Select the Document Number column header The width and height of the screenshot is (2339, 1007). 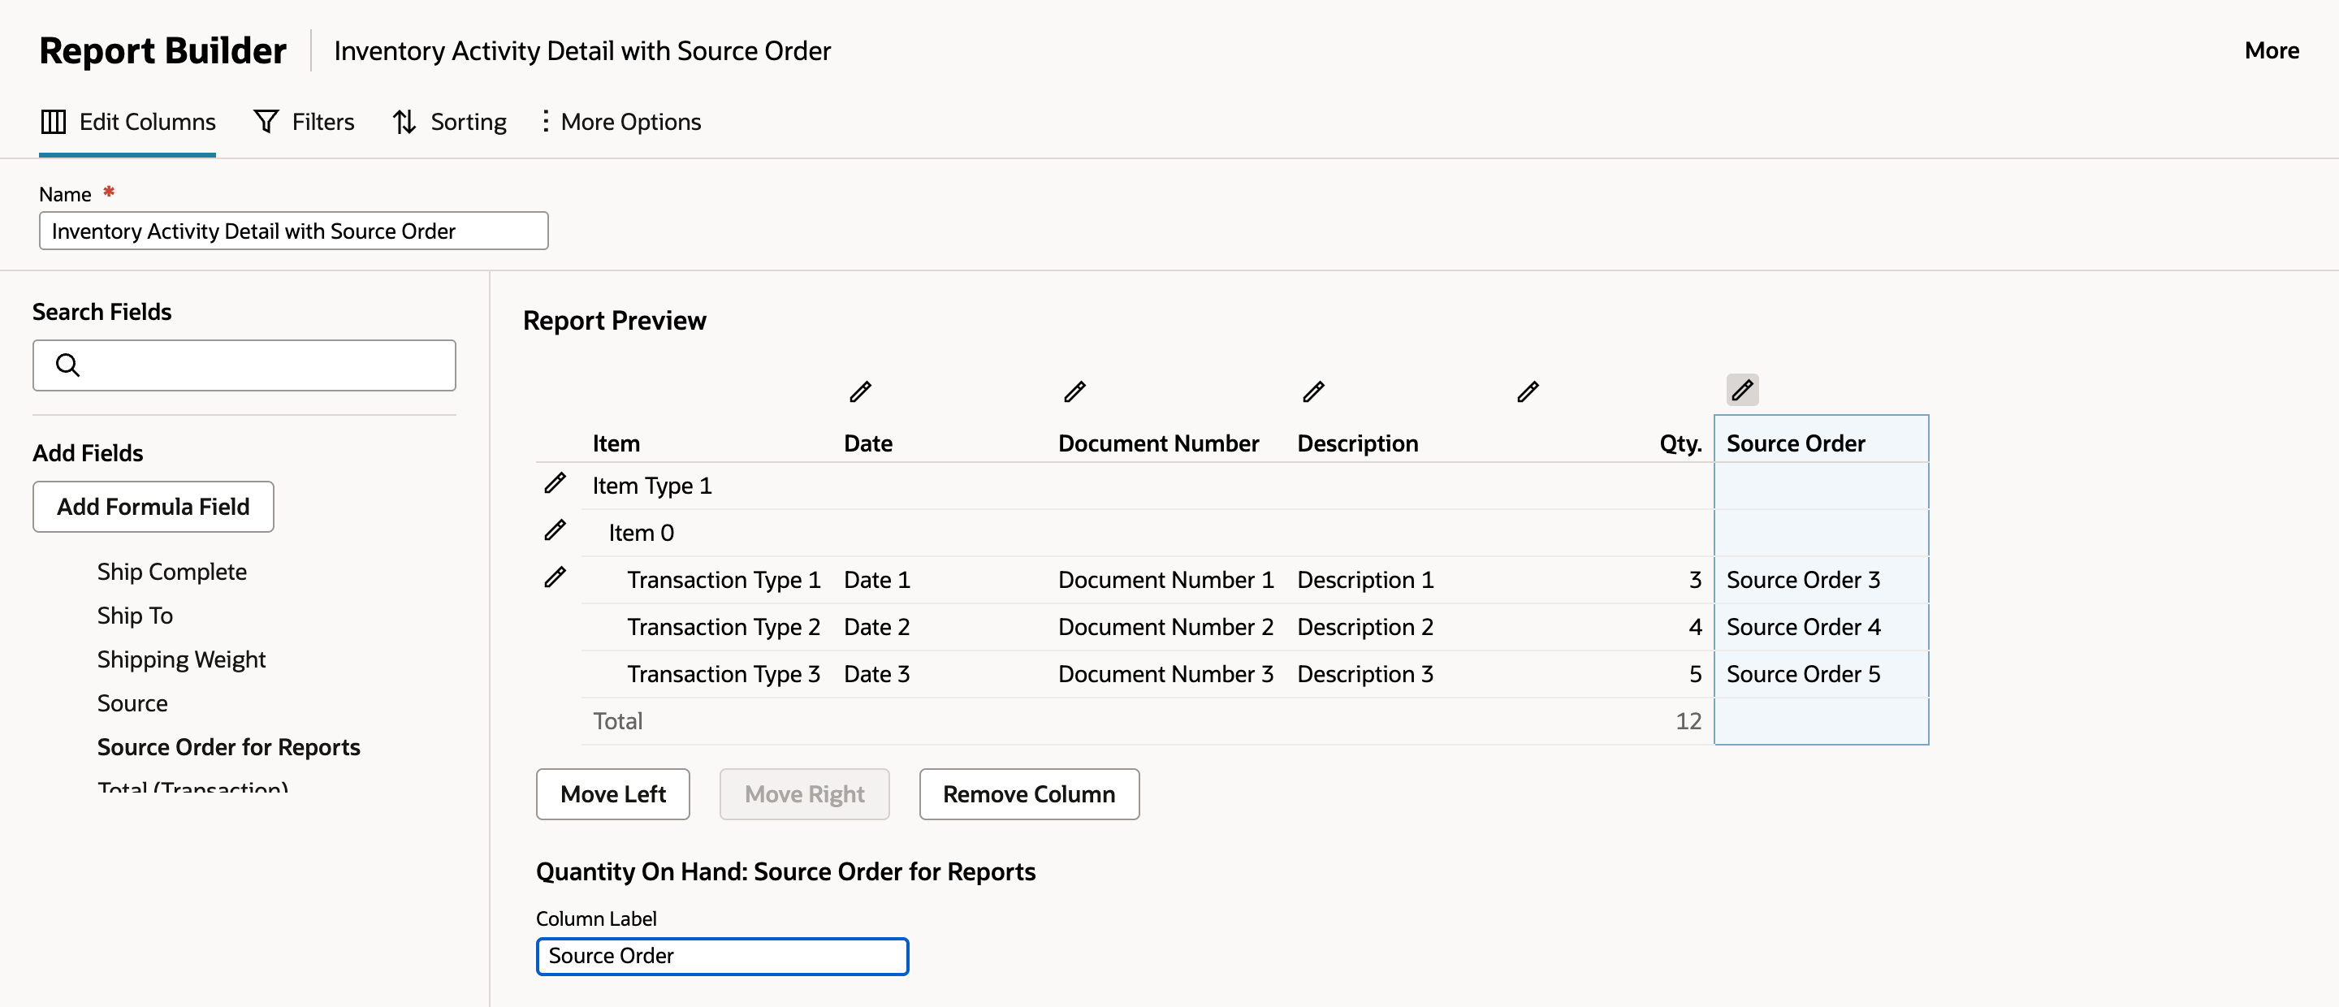tap(1157, 444)
